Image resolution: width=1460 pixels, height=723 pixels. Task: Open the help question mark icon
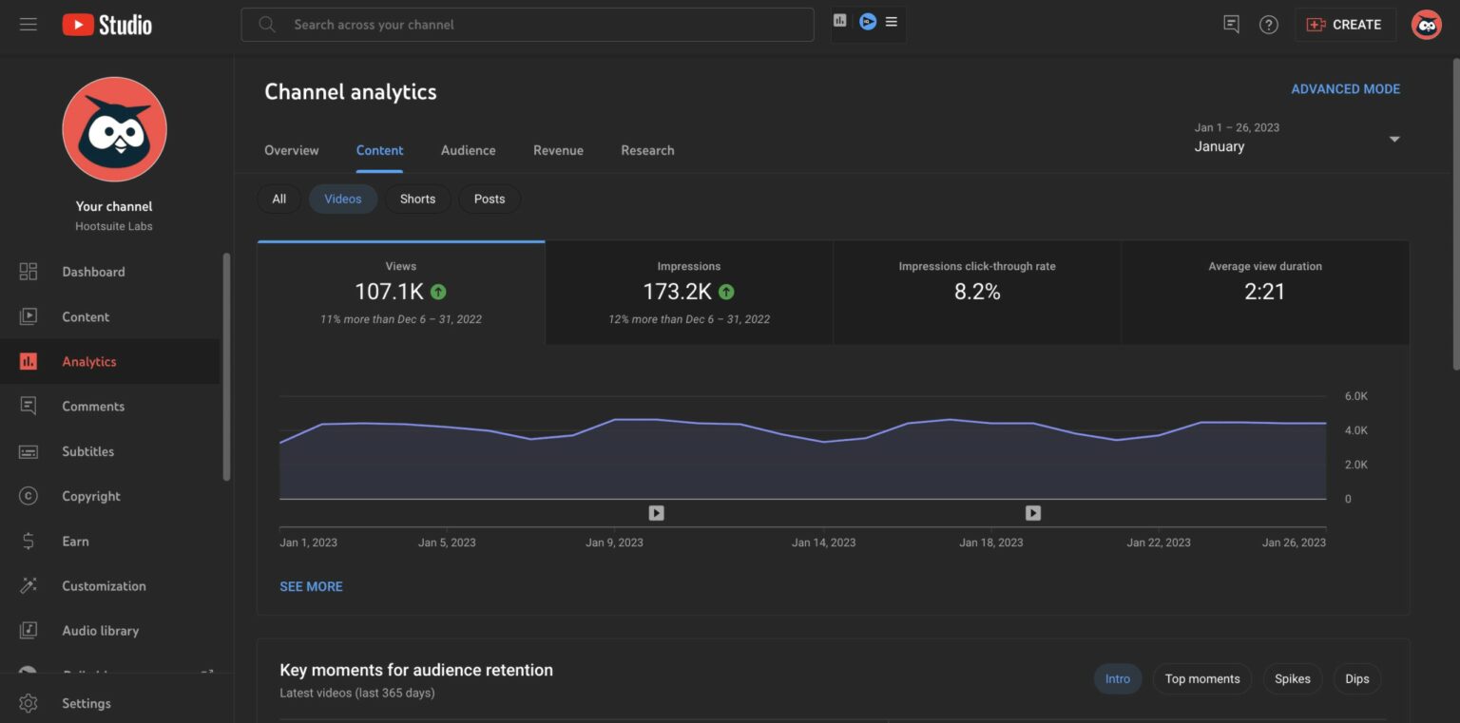pyautogui.click(x=1269, y=24)
